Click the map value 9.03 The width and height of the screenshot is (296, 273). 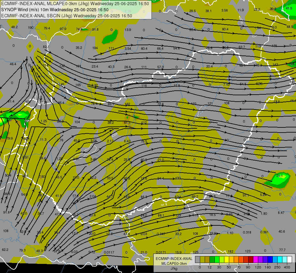(144, 234)
